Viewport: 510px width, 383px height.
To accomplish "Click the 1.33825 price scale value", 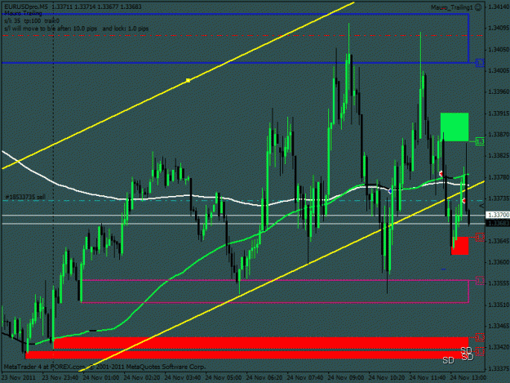I will click(x=499, y=155).
